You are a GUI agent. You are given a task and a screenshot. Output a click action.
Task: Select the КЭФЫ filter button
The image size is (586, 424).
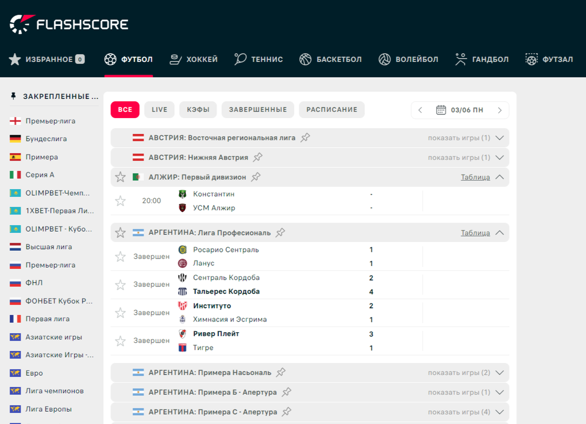(x=198, y=110)
